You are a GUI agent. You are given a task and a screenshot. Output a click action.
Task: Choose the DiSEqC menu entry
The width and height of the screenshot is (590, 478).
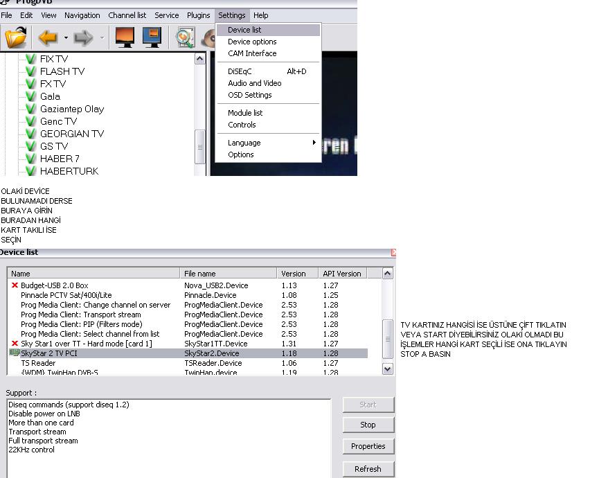(240, 71)
